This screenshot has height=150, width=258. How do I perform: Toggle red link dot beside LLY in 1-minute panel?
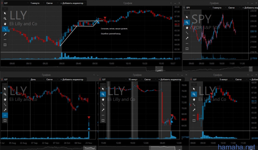tap(2, 3)
